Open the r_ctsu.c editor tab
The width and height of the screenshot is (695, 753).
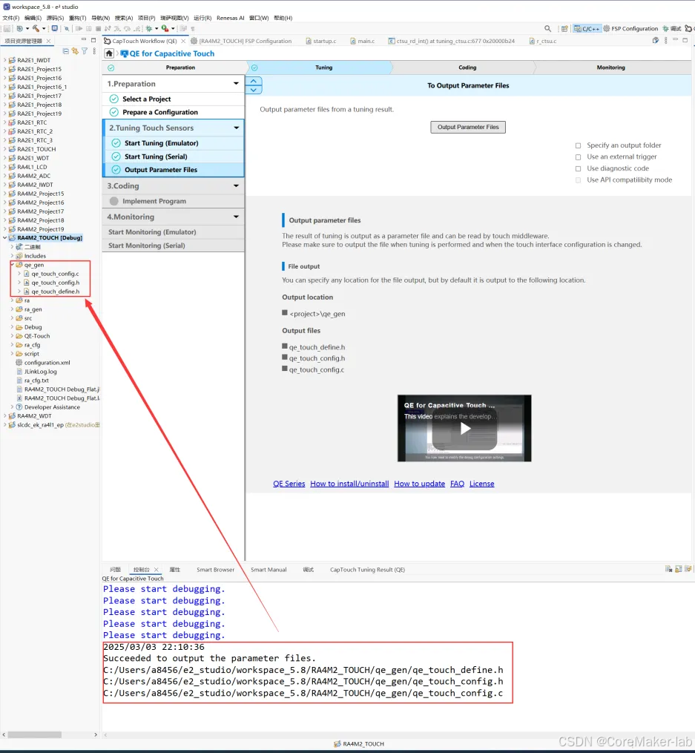click(543, 41)
